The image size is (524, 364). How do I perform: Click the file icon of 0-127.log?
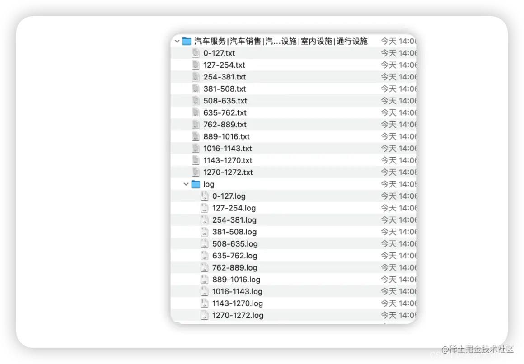[205, 196]
